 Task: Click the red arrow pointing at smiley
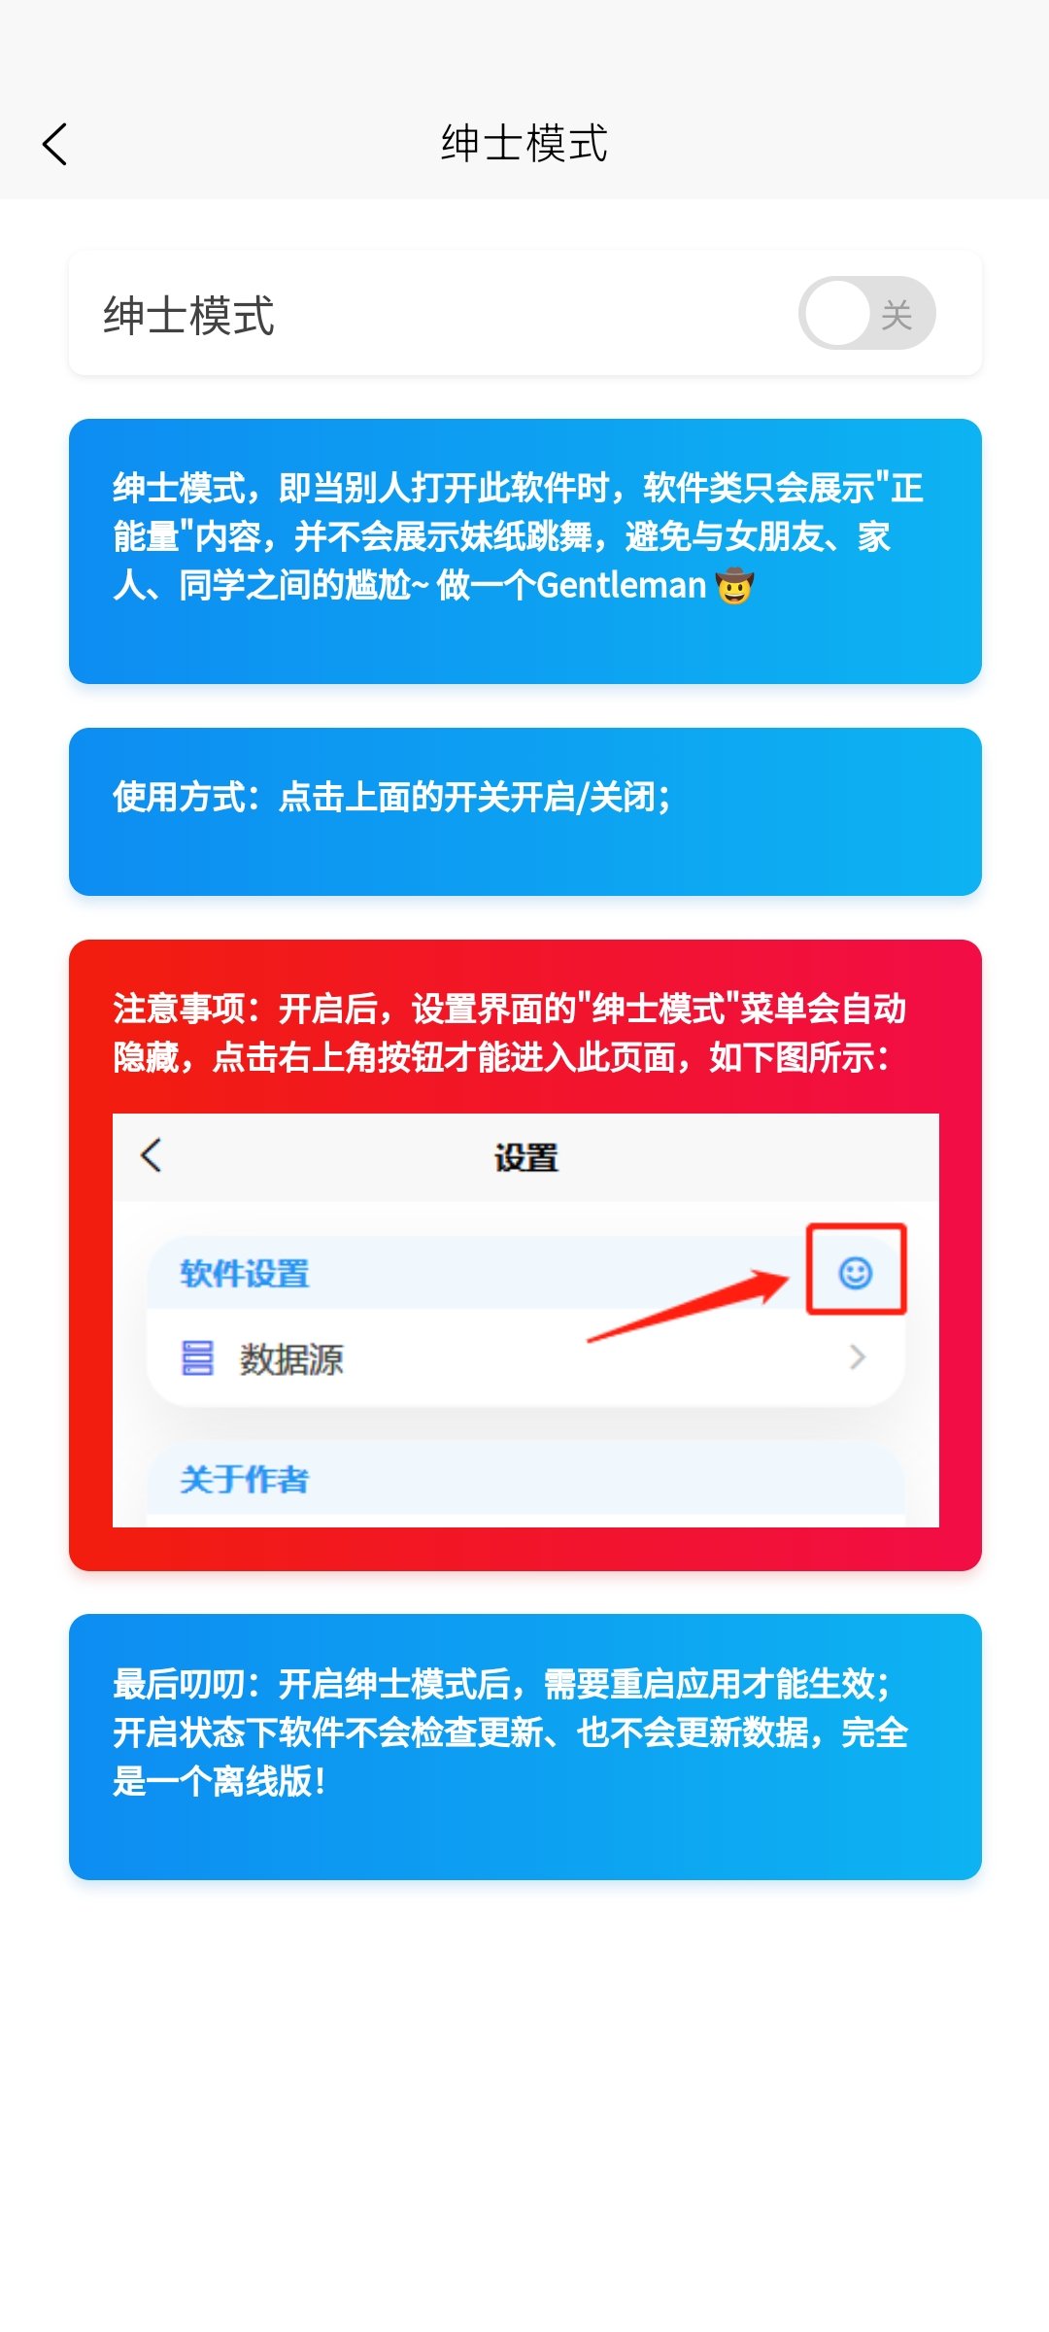[690, 1305]
